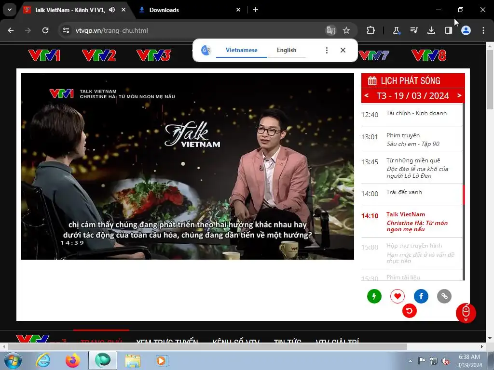Click the green lightning bolt icon
Viewport: 494px width, 370px height.
pyautogui.click(x=374, y=296)
